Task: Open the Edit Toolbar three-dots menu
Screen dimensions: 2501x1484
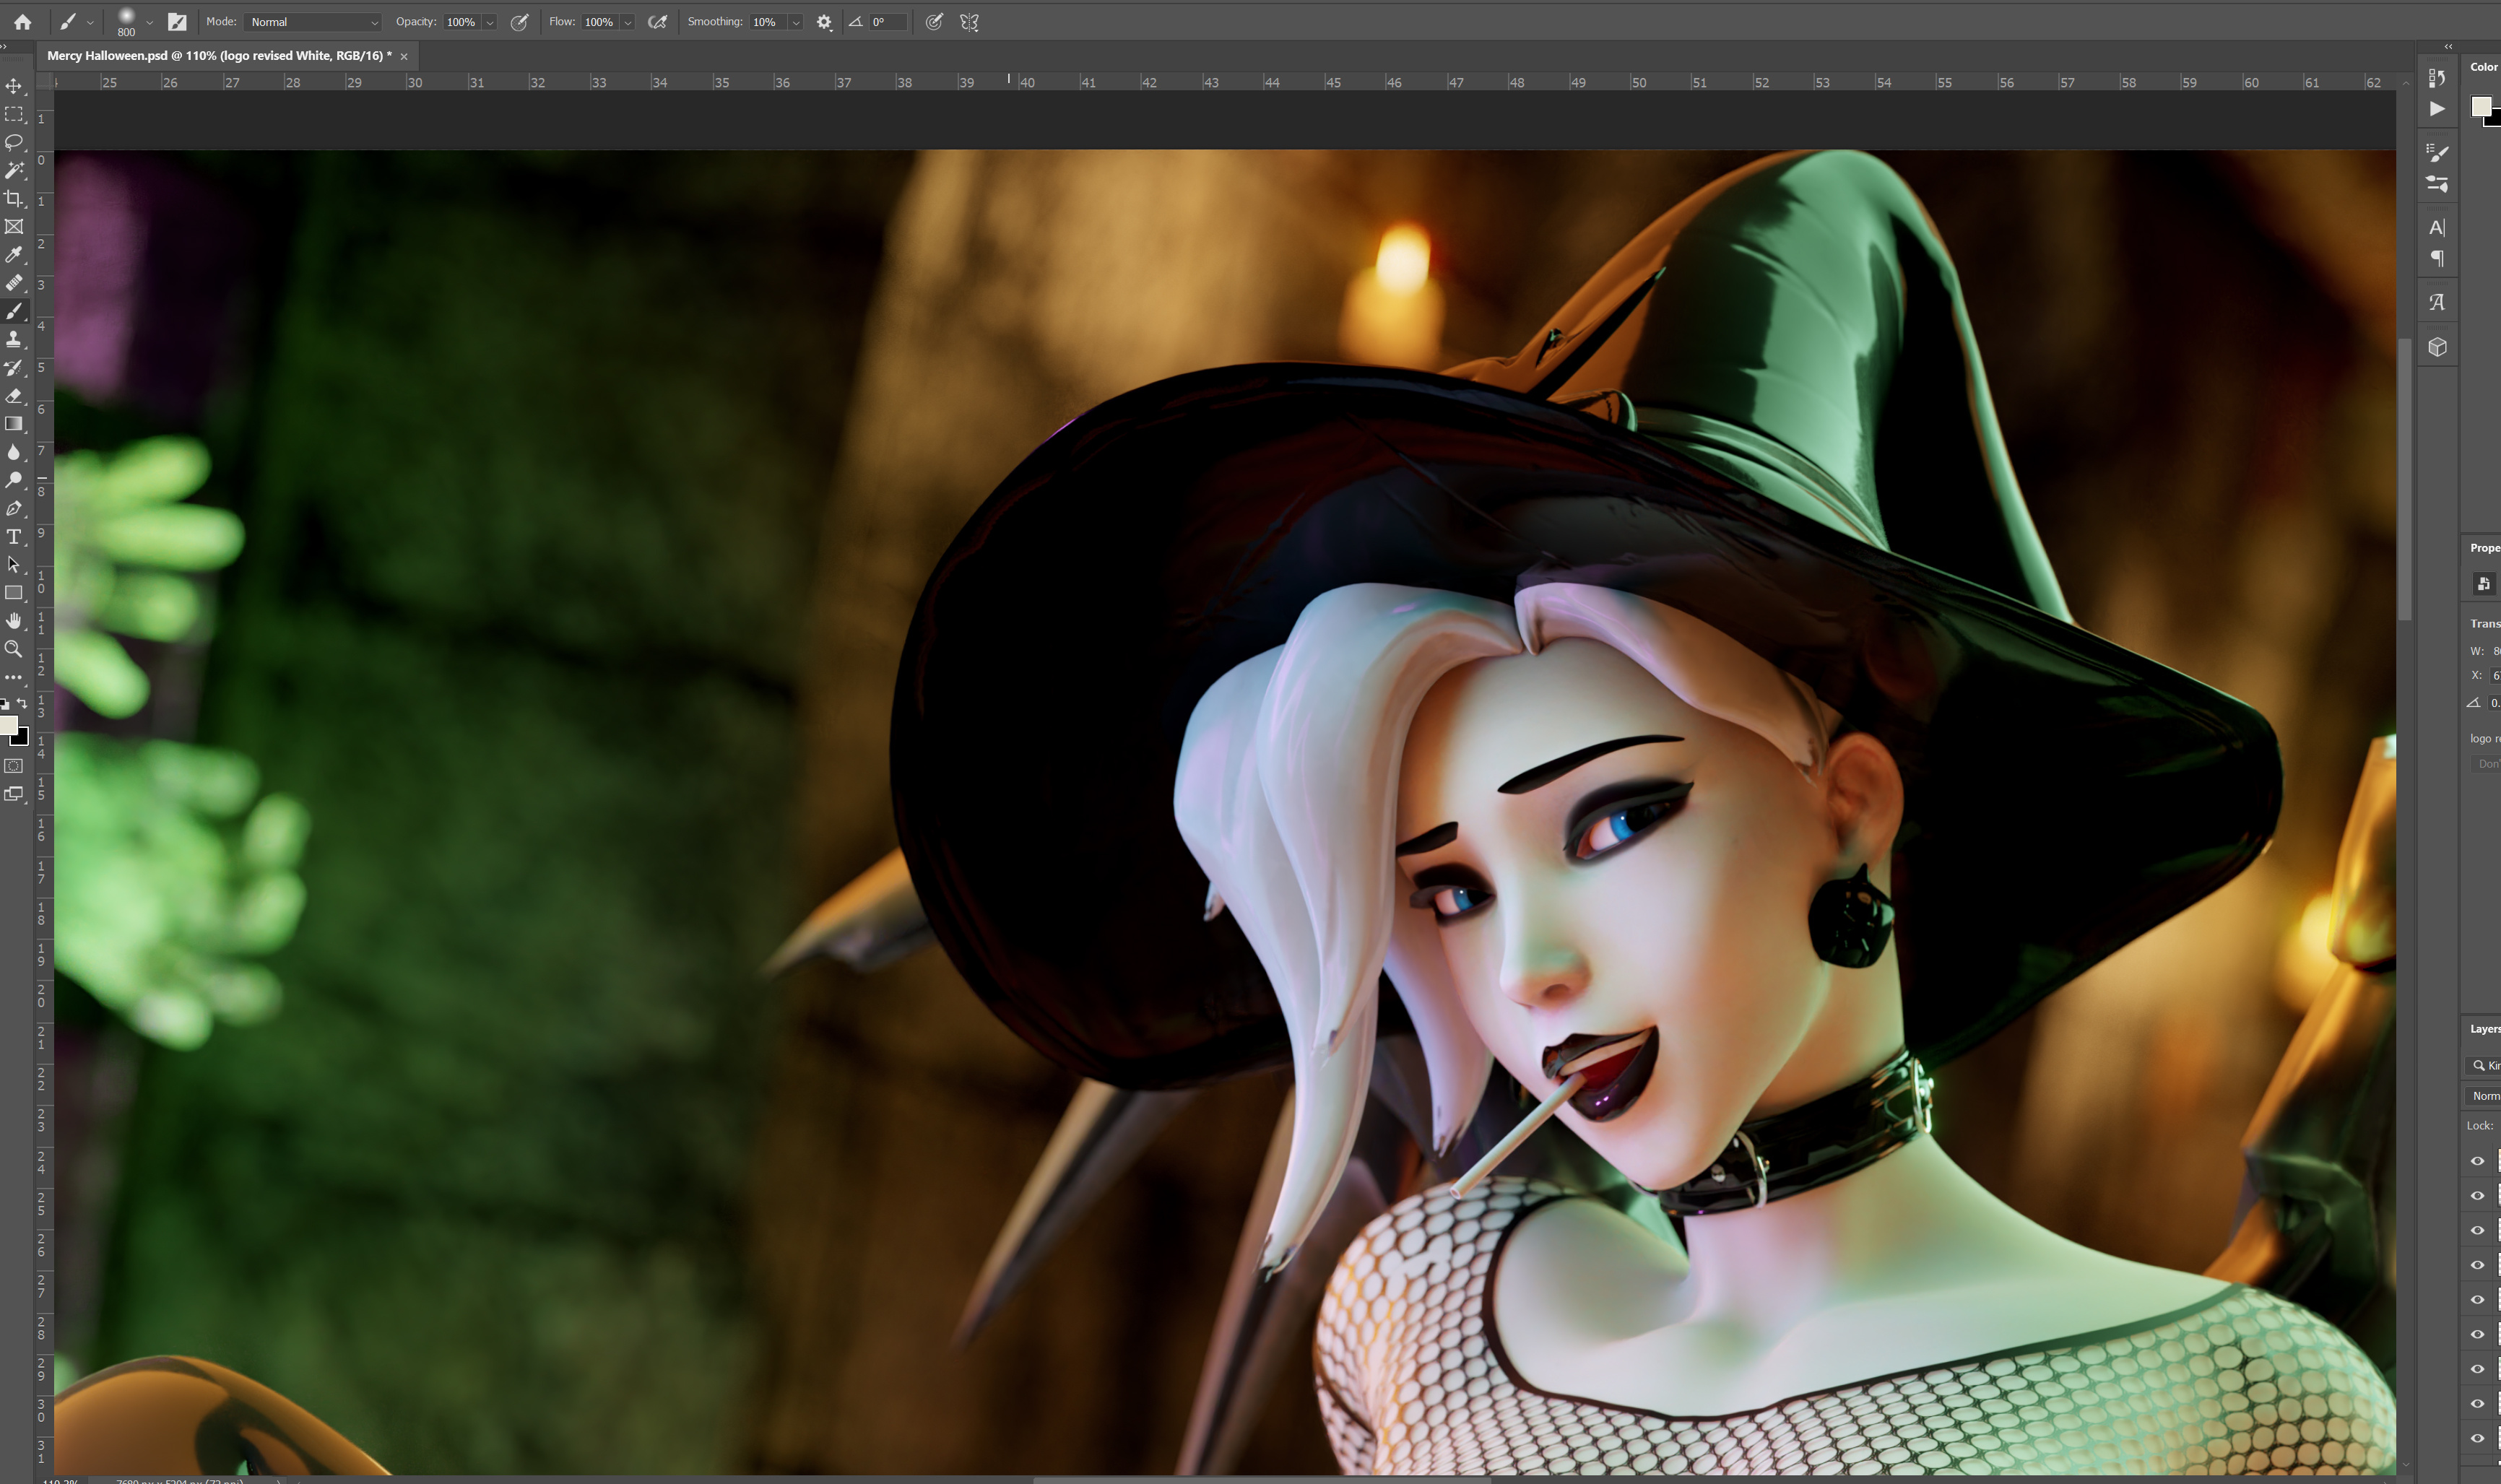Action: (x=14, y=677)
